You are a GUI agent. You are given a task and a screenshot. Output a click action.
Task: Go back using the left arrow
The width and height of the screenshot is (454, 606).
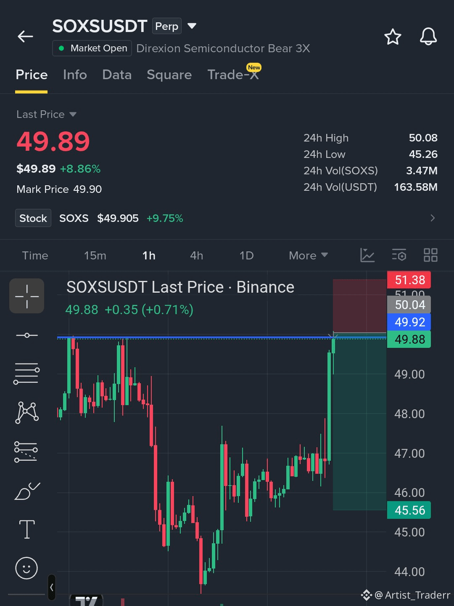[25, 37]
